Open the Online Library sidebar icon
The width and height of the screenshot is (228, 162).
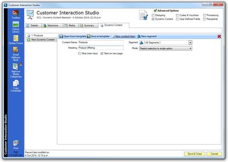coord(16,27)
